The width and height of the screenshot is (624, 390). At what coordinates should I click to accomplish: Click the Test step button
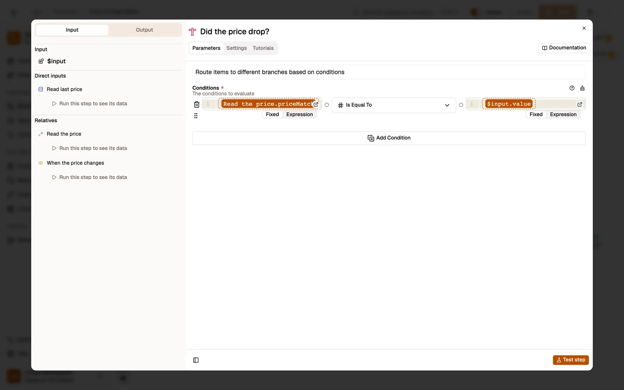pos(571,360)
